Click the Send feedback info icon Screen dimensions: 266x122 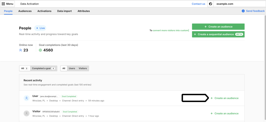[243, 11]
